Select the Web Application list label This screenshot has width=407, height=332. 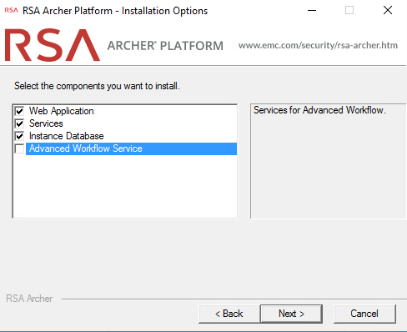point(62,111)
